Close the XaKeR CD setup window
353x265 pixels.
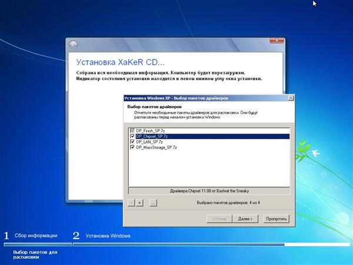point(277,41)
